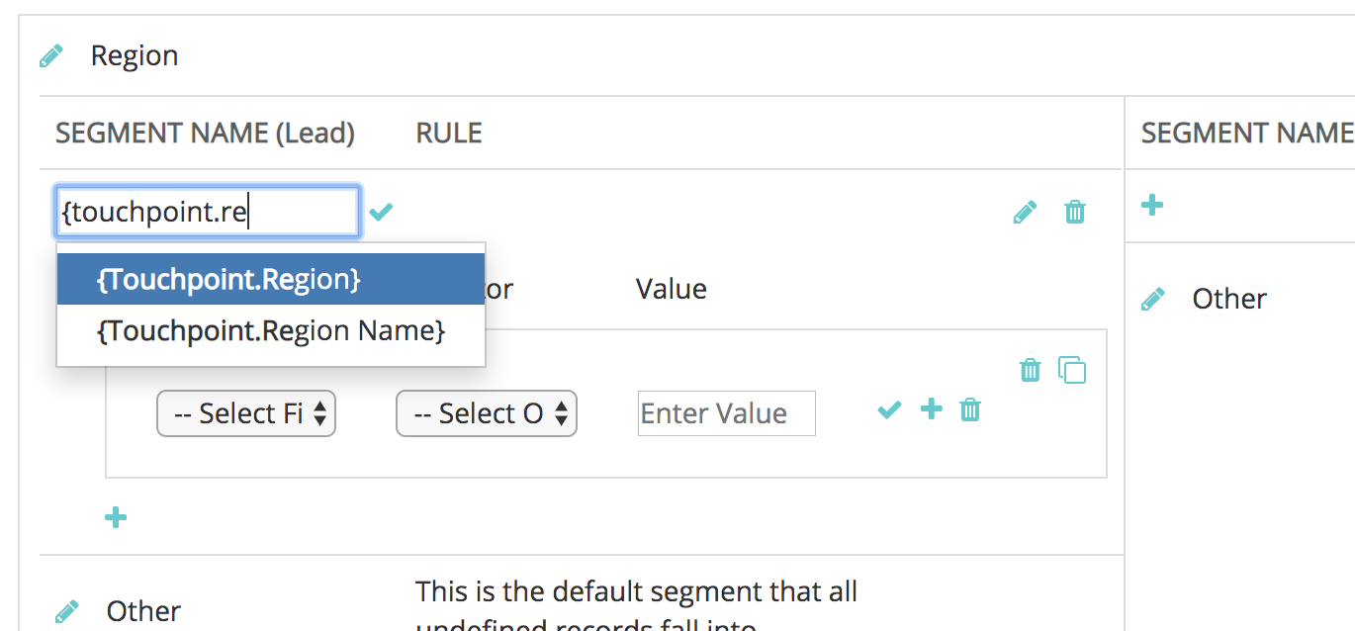Open the Select Operator dropdown
Viewport: 1355px width, 631px height.
(x=486, y=413)
